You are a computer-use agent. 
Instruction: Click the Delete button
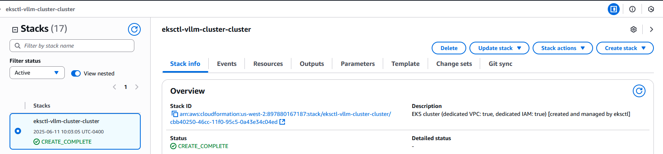[x=449, y=48]
